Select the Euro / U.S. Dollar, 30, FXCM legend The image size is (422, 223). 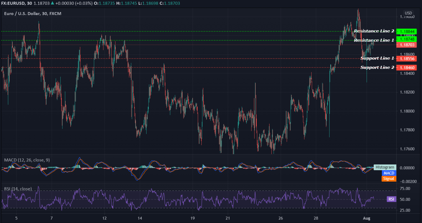pyautogui.click(x=33, y=13)
